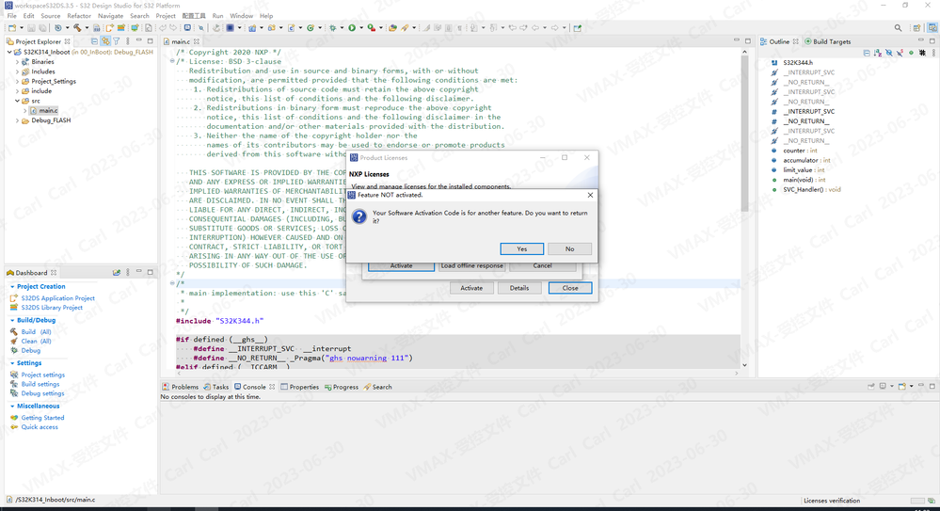Image resolution: width=940 pixels, height=511 pixels.
Task: Switch to the Build Targets tab
Action: pyautogui.click(x=827, y=41)
